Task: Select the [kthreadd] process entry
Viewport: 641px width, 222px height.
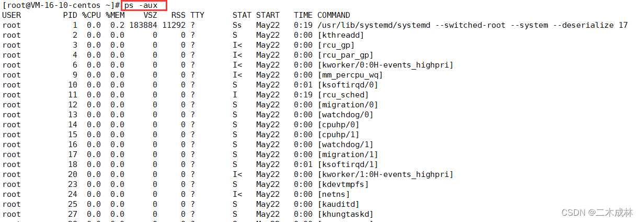Action: (x=340, y=35)
